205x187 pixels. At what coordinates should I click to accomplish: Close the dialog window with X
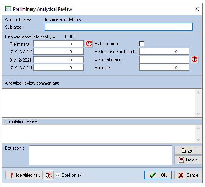click(197, 9)
